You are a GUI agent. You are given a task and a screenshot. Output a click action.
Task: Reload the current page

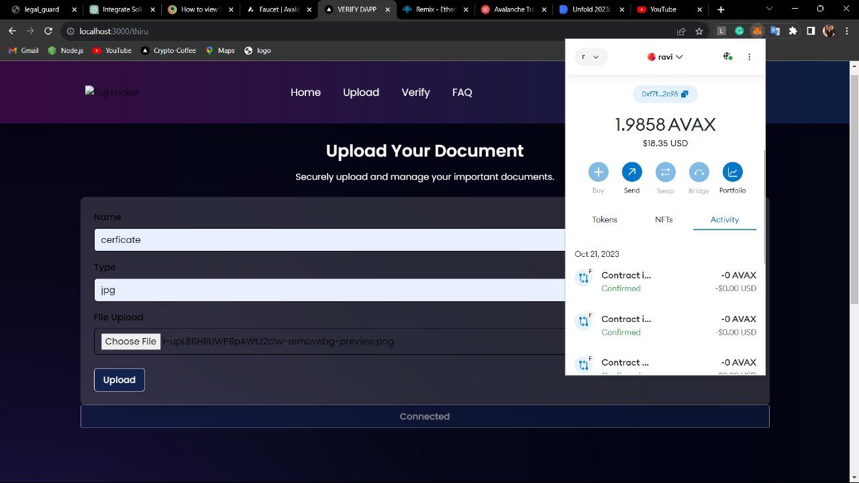click(48, 31)
